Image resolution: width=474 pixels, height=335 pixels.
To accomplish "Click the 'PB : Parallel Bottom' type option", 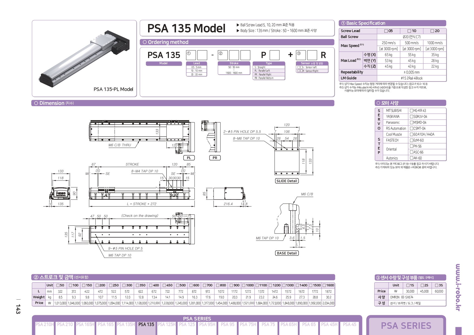I will point(269,78).
